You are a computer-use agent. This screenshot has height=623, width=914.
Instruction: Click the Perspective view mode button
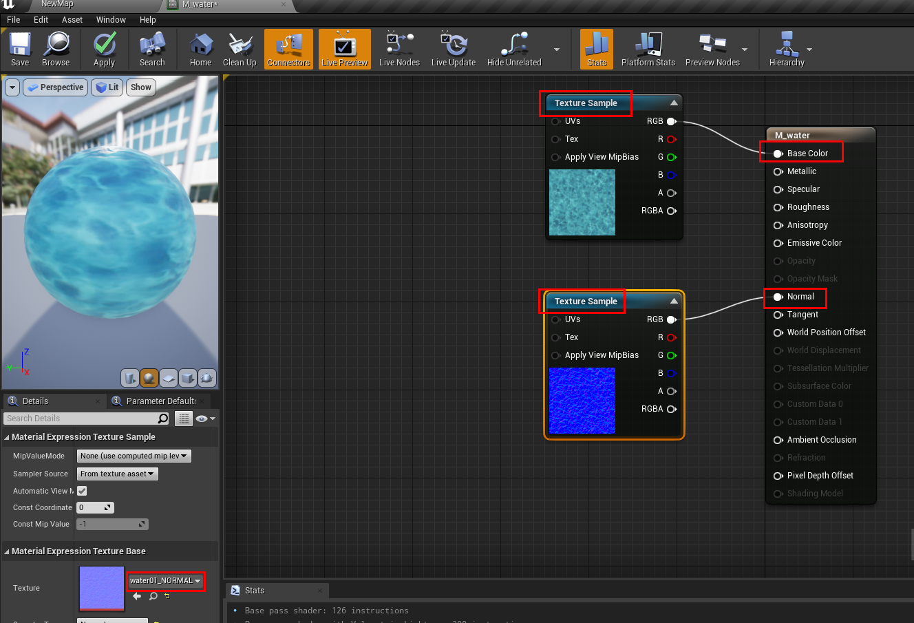coord(55,87)
